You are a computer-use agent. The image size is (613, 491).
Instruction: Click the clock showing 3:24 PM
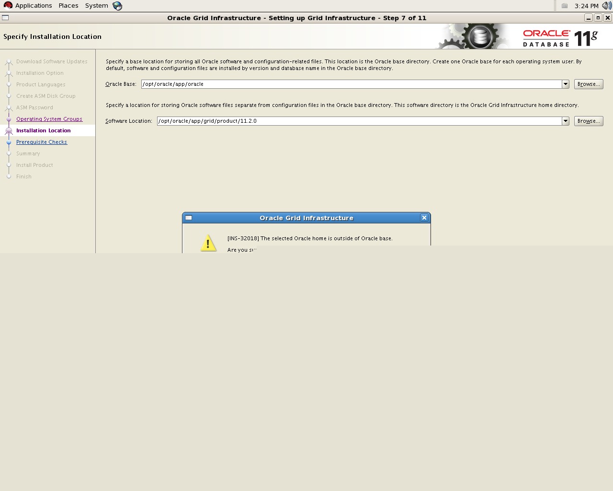click(586, 6)
